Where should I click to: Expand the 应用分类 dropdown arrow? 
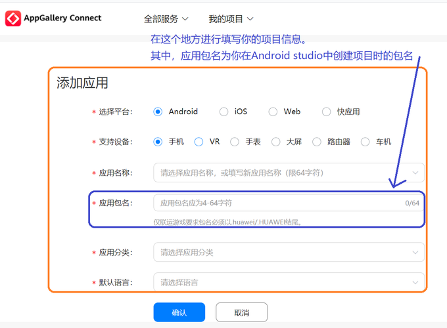point(415,253)
